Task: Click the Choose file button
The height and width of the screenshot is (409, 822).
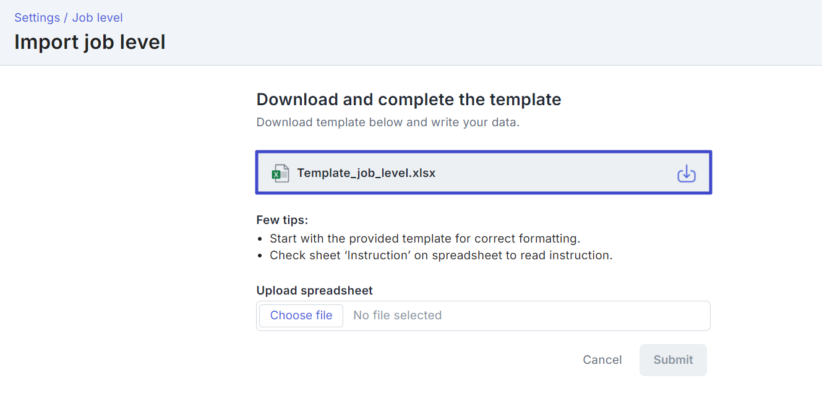Action: pos(301,316)
